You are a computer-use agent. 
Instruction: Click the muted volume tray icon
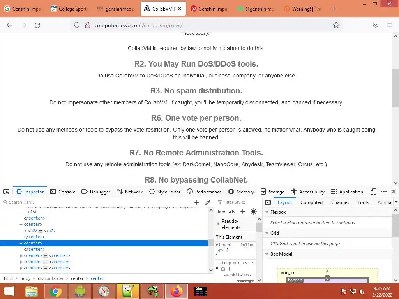362,292
